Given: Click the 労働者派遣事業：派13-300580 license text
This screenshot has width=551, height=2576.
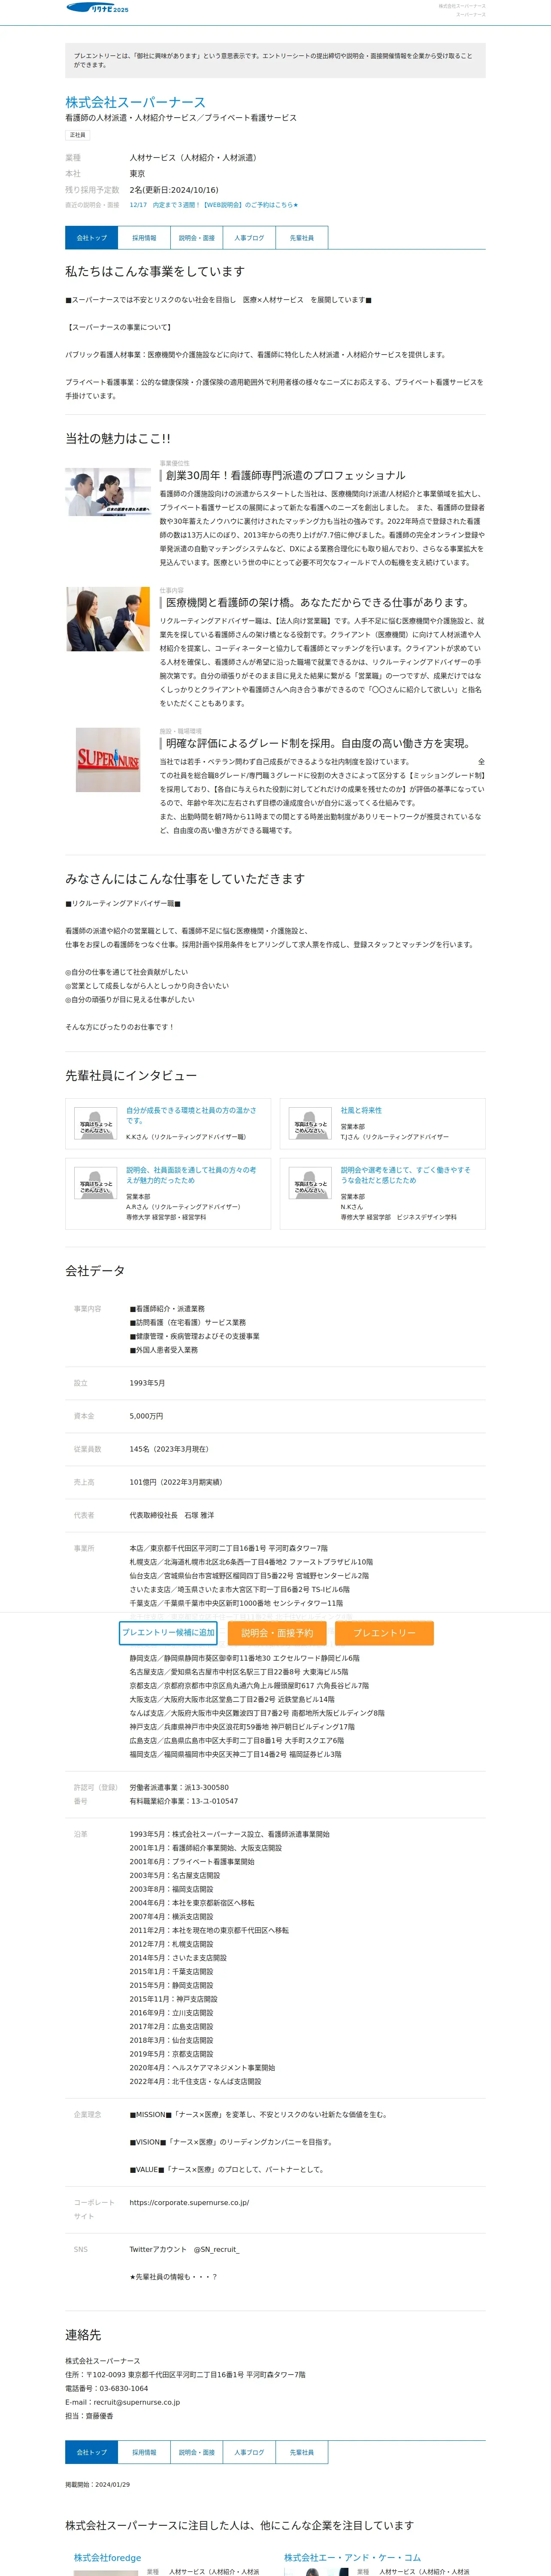Looking at the screenshot, I should (179, 1787).
